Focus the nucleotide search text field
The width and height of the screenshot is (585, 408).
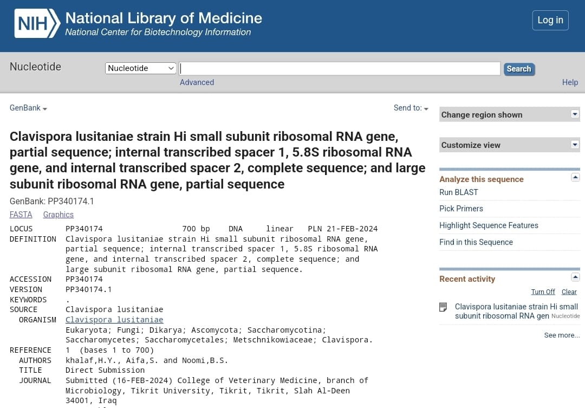340,68
